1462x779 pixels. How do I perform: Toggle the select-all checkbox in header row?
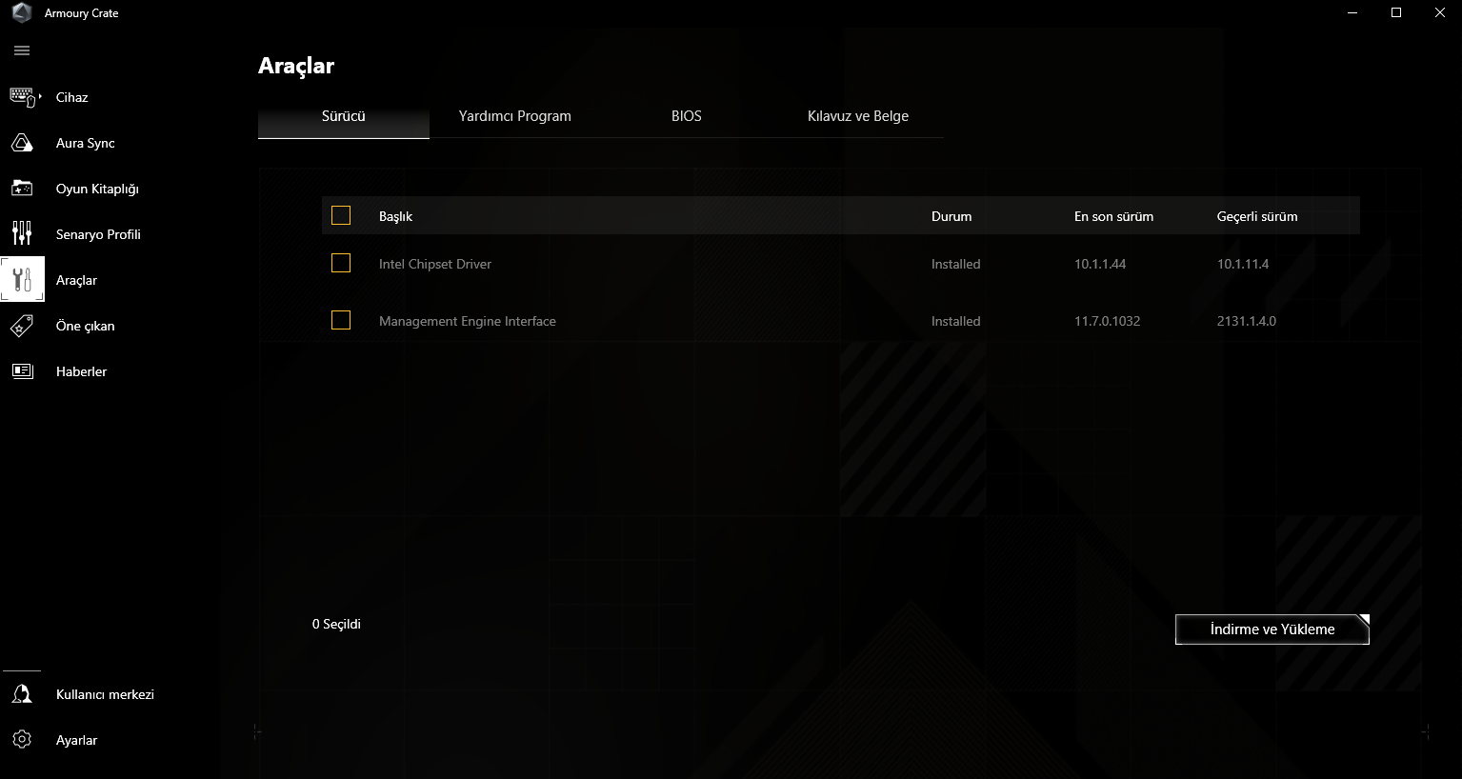[x=341, y=215]
